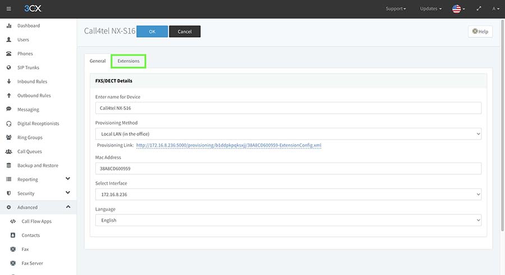Open the provisioning link URL
505x275 pixels.
pos(229,146)
